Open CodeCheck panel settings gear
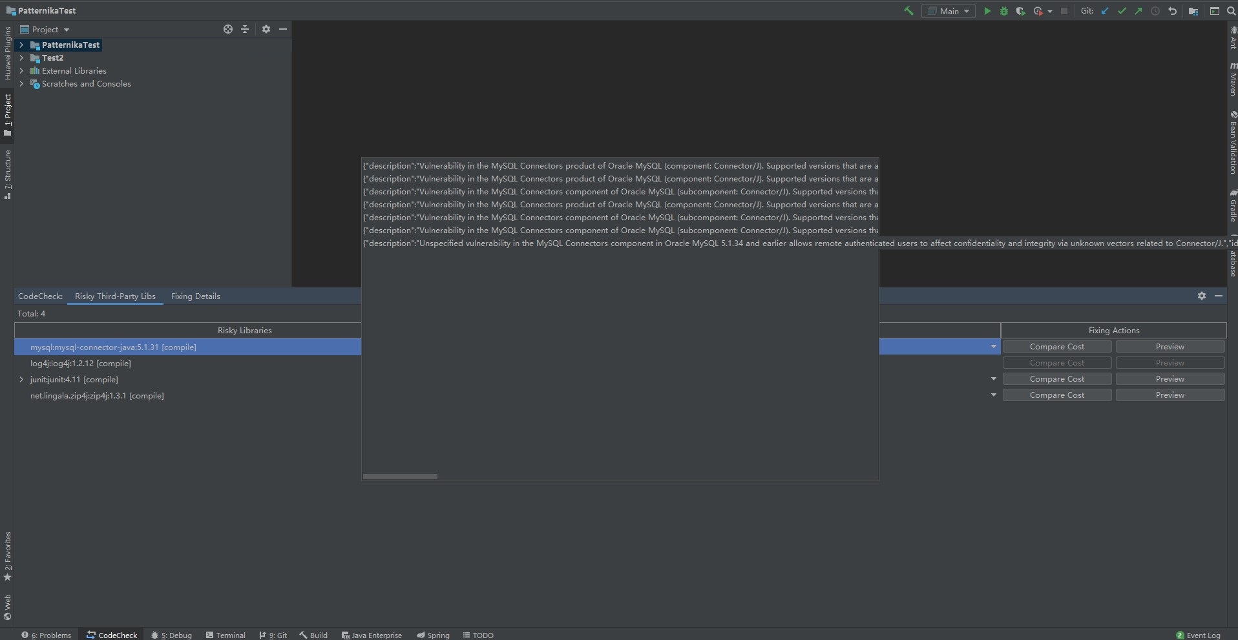The width and height of the screenshot is (1238, 640). [x=1202, y=296]
